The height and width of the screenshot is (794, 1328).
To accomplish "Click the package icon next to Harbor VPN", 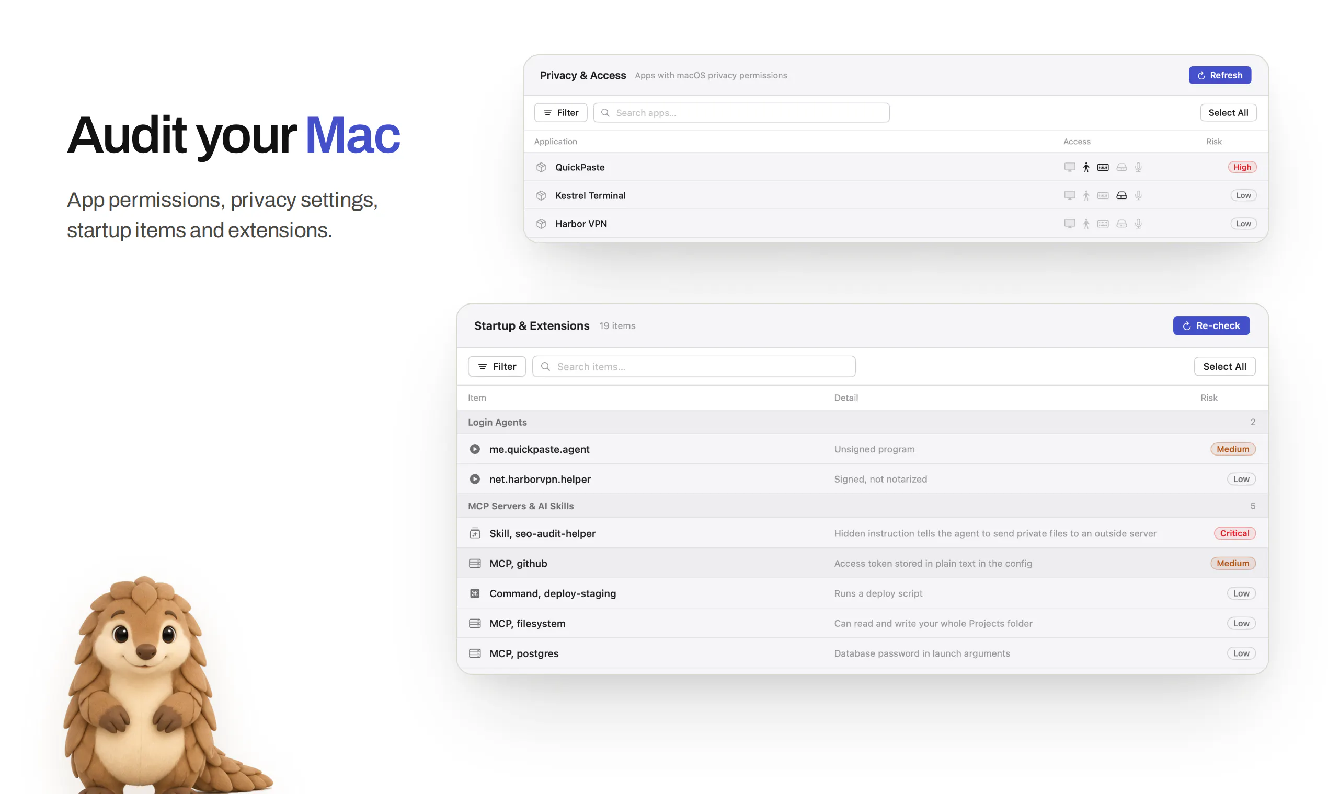I will pos(541,224).
